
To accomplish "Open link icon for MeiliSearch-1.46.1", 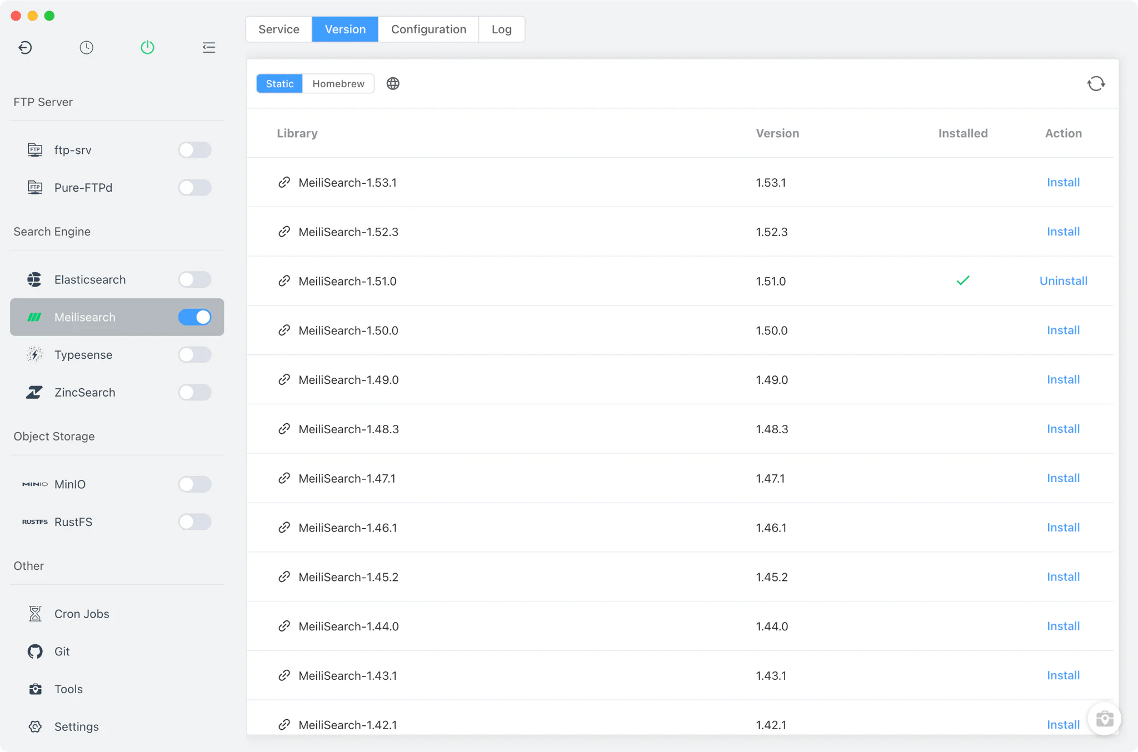I will point(284,528).
